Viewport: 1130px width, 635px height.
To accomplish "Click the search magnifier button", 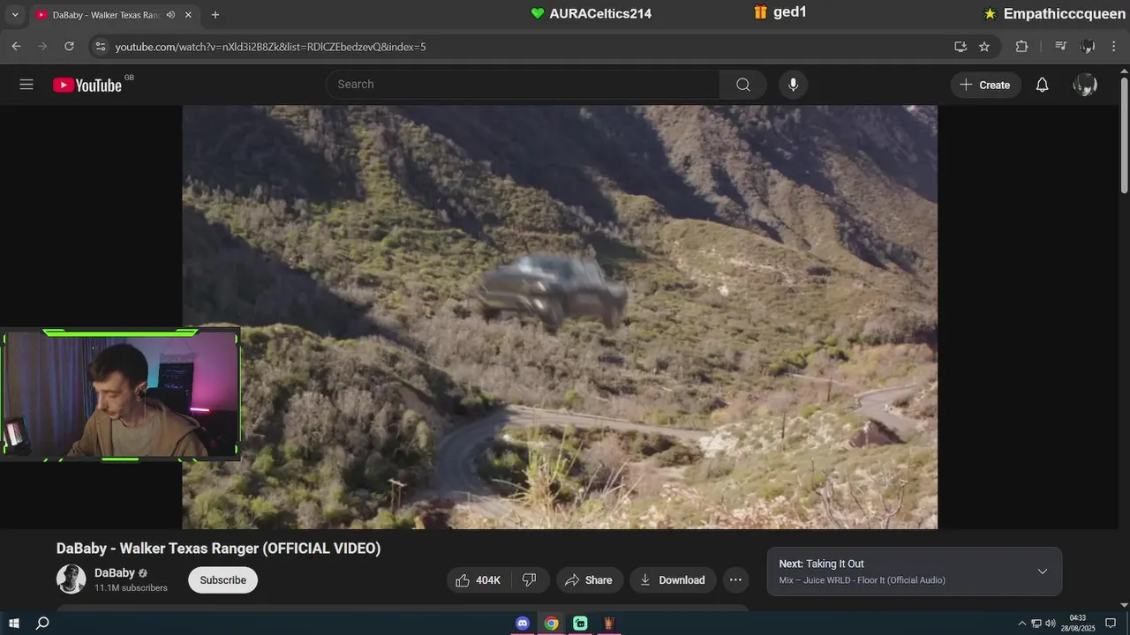I will (x=743, y=85).
